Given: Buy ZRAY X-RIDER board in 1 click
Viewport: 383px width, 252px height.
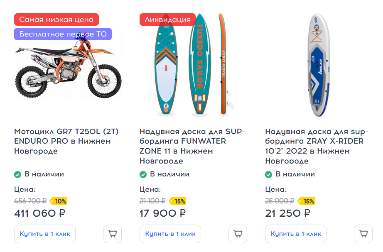Looking at the screenshot, I should click(296, 234).
